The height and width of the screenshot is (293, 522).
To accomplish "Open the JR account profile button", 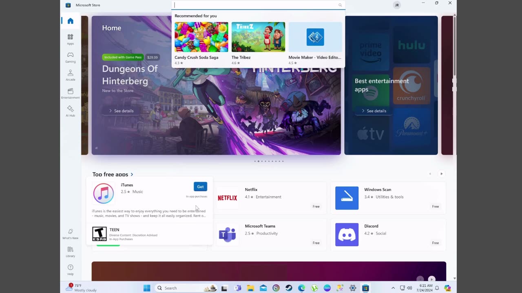I will (x=397, y=5).
